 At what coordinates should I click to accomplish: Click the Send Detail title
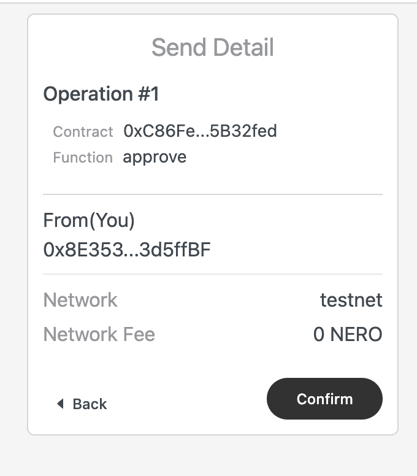tap(212, 48)
